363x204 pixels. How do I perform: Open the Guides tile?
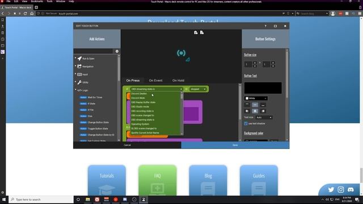(x=259, y=180)
